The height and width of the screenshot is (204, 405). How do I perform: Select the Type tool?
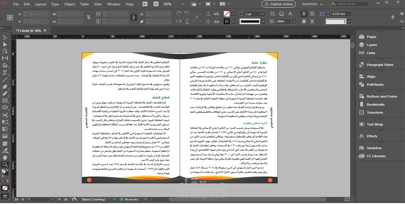coord(5,73)
